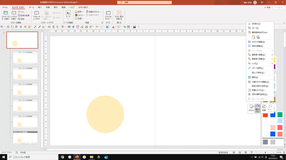Open the Effects (効果) dropdown
286x160 pixels.
(79, 18)
